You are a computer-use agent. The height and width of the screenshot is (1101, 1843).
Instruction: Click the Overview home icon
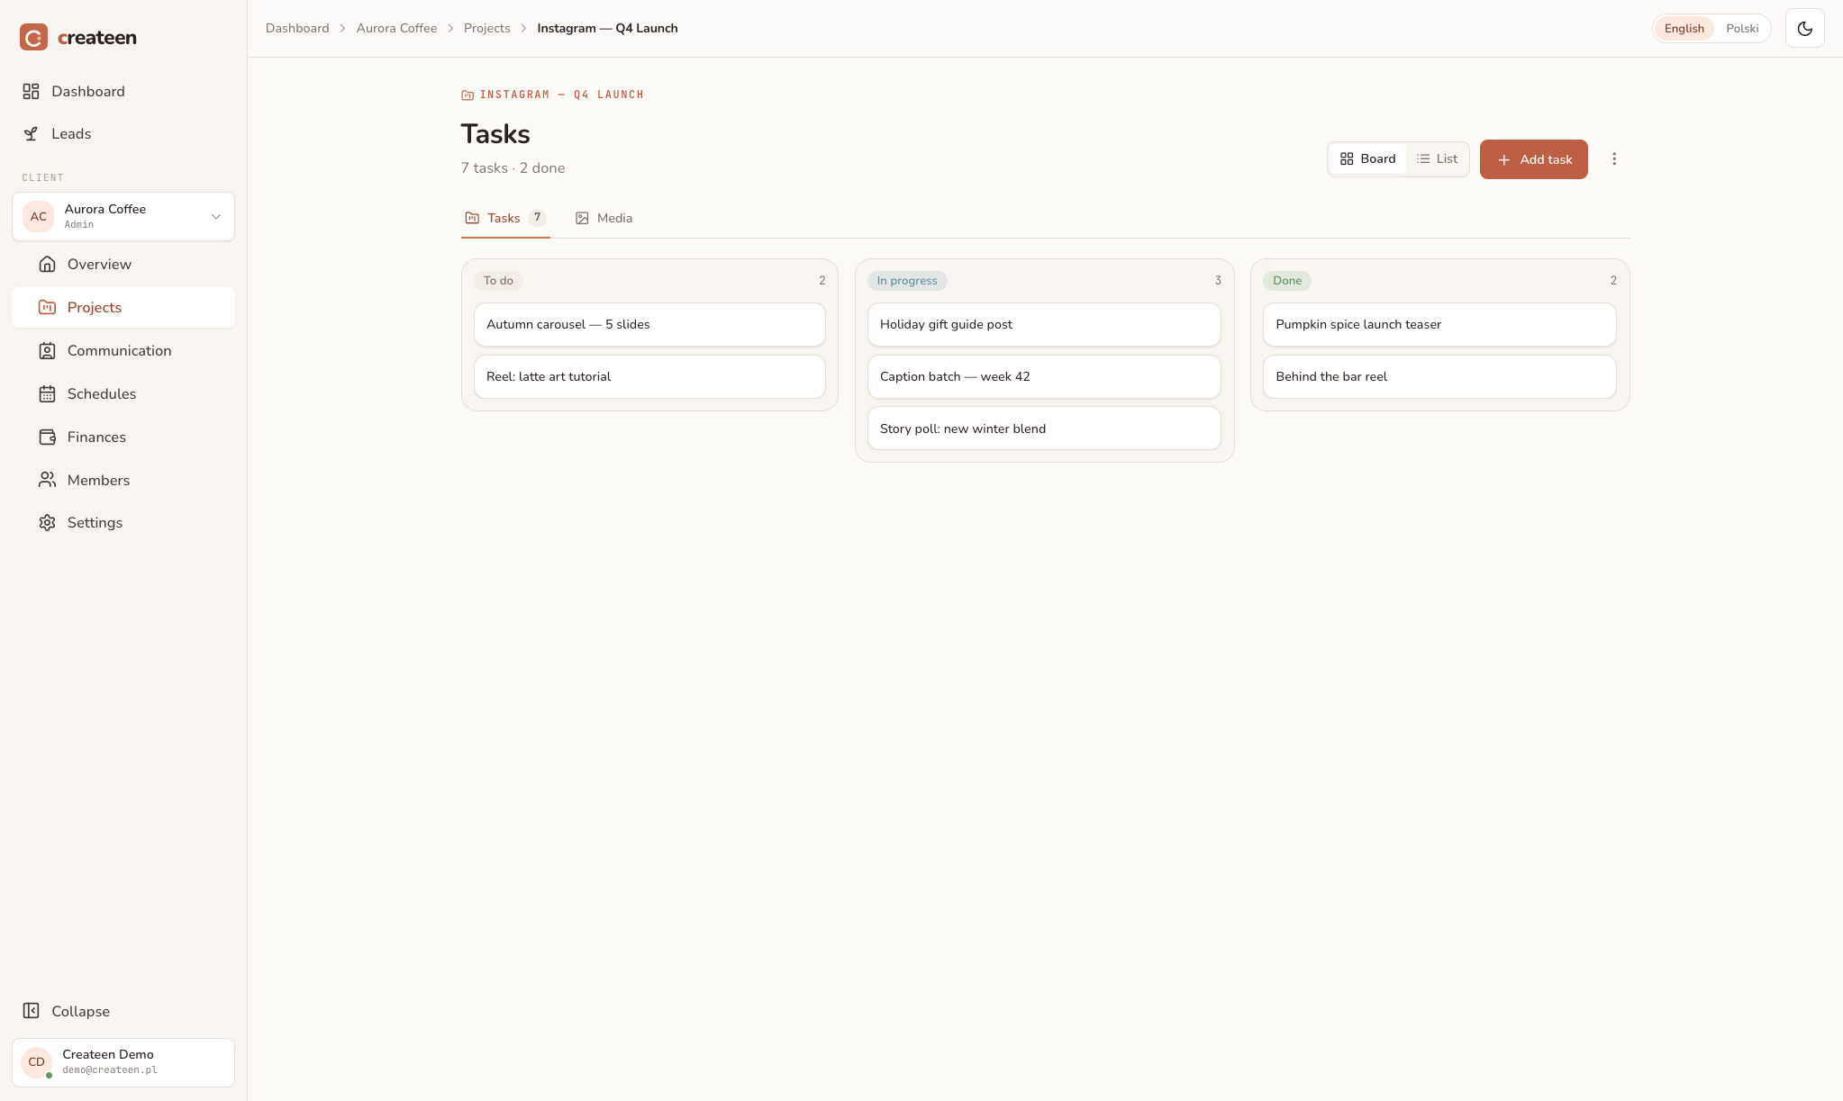pos(47,264)
